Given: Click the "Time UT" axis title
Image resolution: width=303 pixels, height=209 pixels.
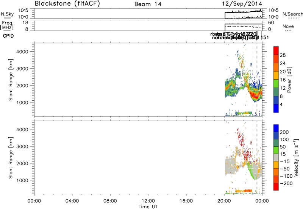Looking at the screenshot, I should (x=148, y=207).
